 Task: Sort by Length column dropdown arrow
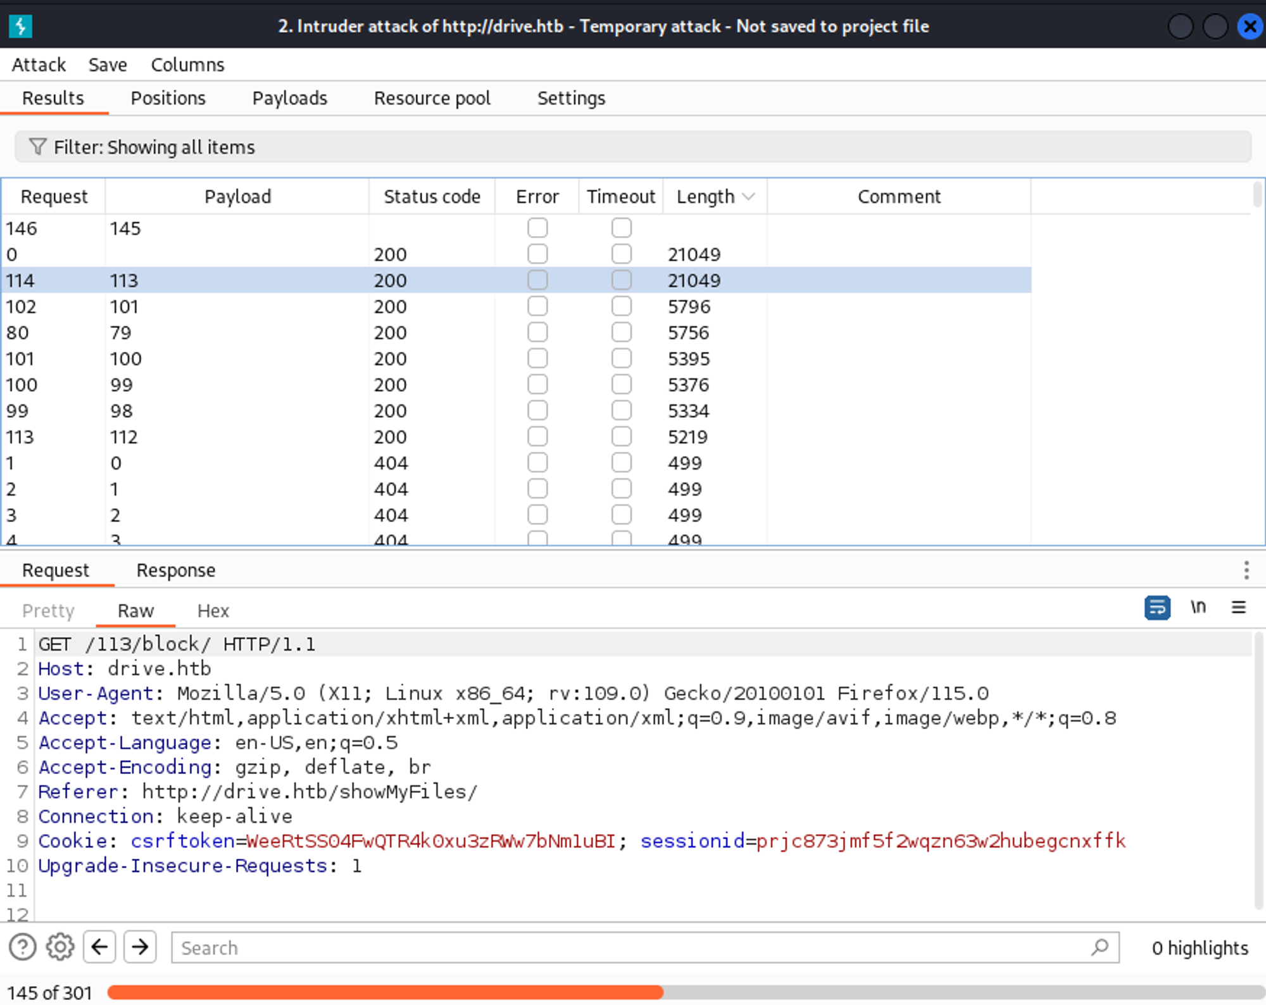click(x=748, y=197)
